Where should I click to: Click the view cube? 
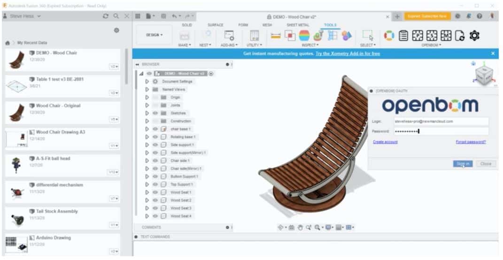pos(483,76)
